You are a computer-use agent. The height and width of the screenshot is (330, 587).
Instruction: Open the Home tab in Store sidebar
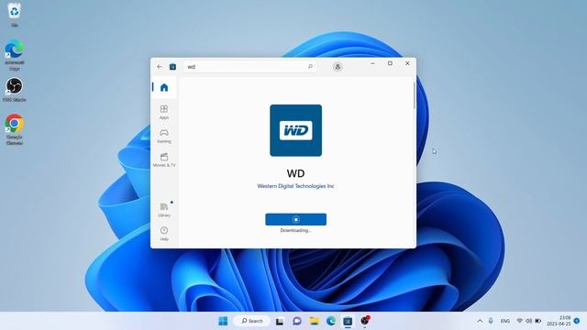(164, 87)
